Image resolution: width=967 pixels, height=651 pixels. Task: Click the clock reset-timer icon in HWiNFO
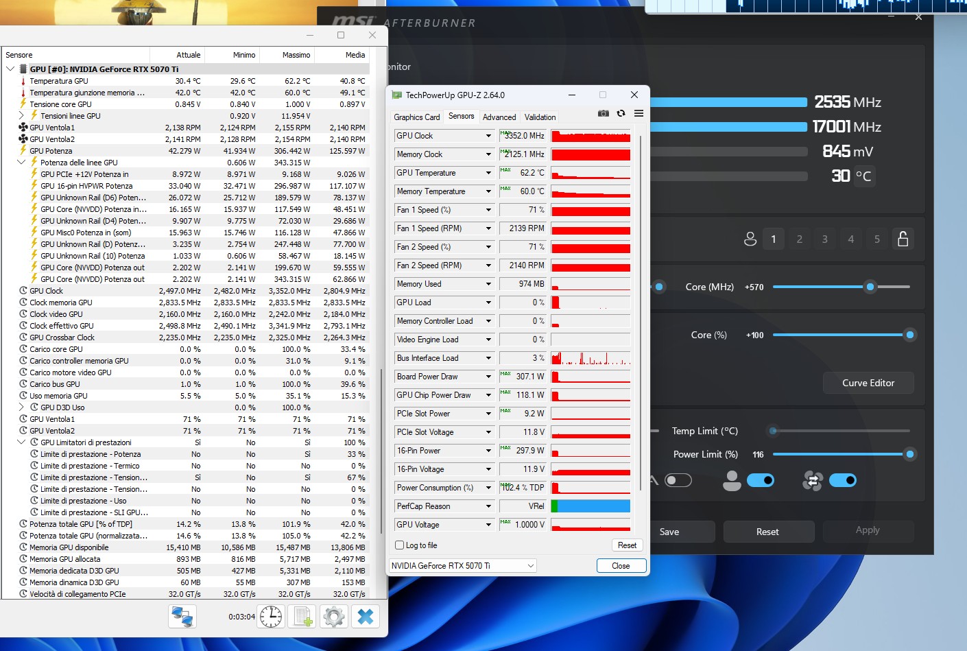[271, 616]
